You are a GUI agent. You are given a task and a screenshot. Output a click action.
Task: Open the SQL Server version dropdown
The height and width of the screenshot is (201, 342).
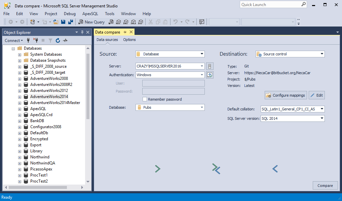[x=293, y=118]
